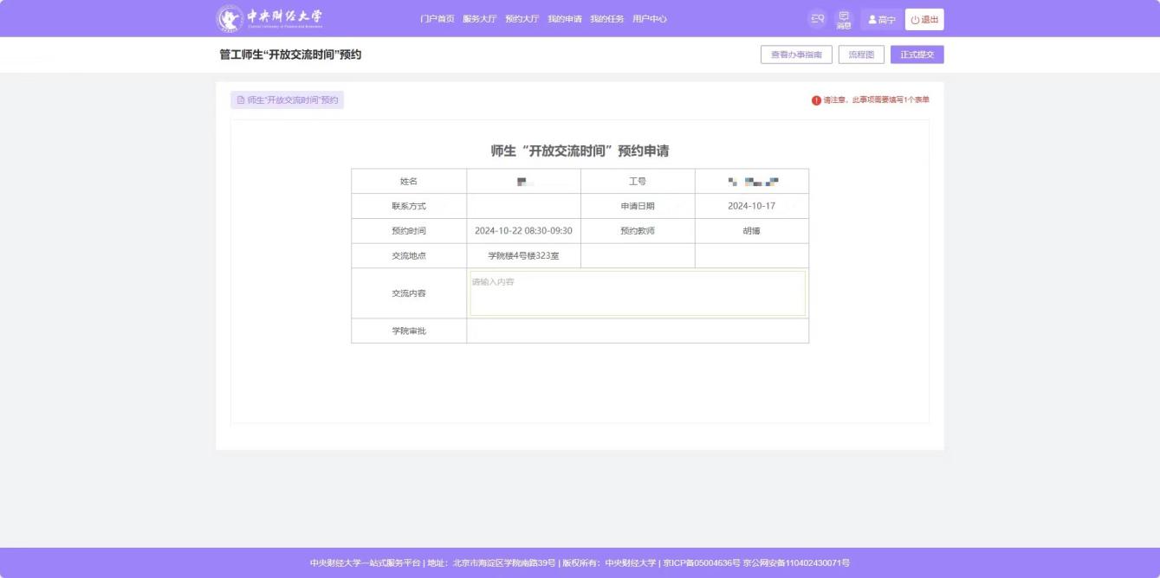The image size is (1160, 578).
Task: Go to 用户中心
Action: [649, 19]
